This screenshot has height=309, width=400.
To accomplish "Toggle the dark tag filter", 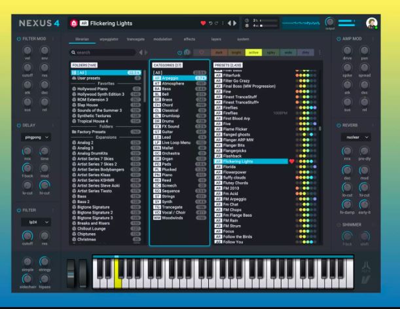I will click(x=219, y=52).
